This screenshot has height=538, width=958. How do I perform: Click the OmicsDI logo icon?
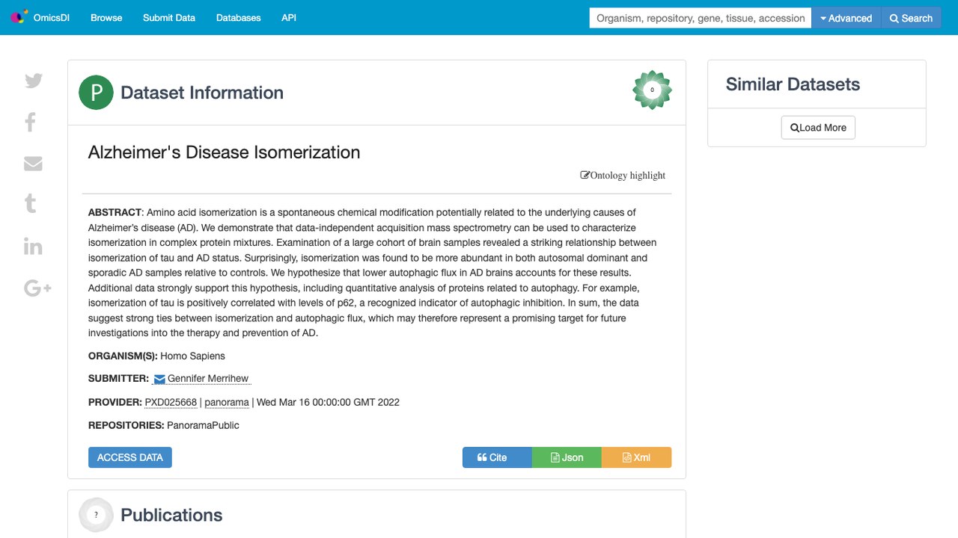point(19,17)
